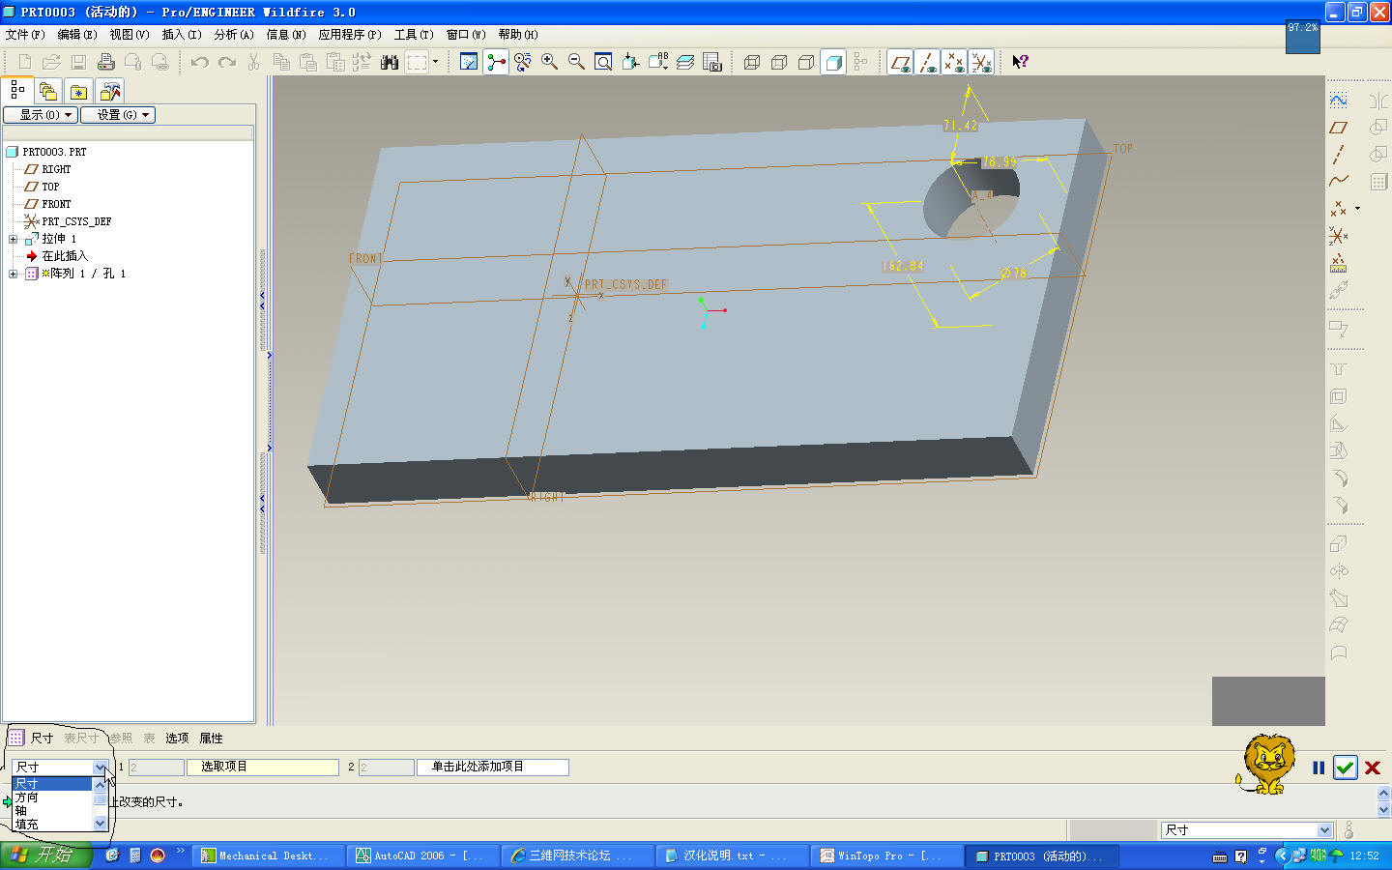This screenshot has height=870, width=1392.
Task: Open the 分析 (Analysis) menu
Action: pos(234,35)
